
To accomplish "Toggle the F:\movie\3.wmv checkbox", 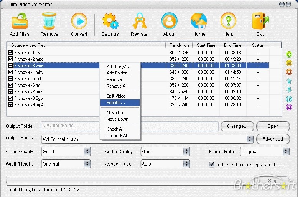I will tap(10, 66).
